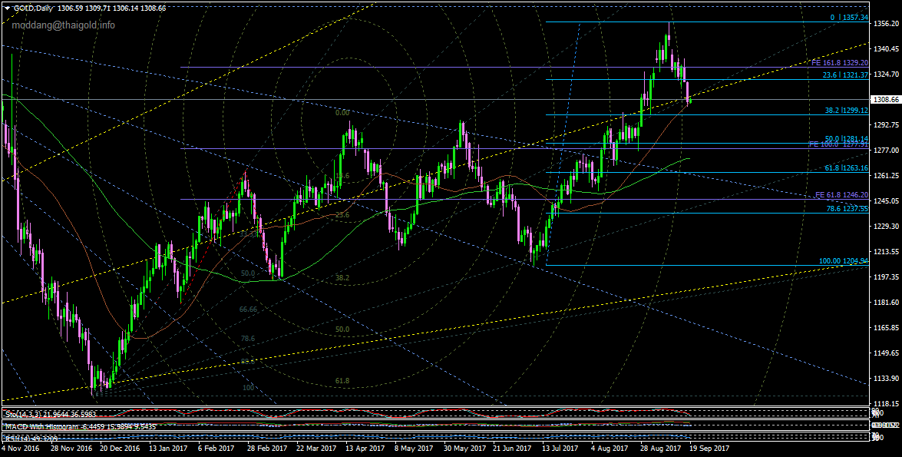Screen dimensions: 902x457
Task: Click the 4 Aug 2017 date on time axis
Action: click(611, 448)
